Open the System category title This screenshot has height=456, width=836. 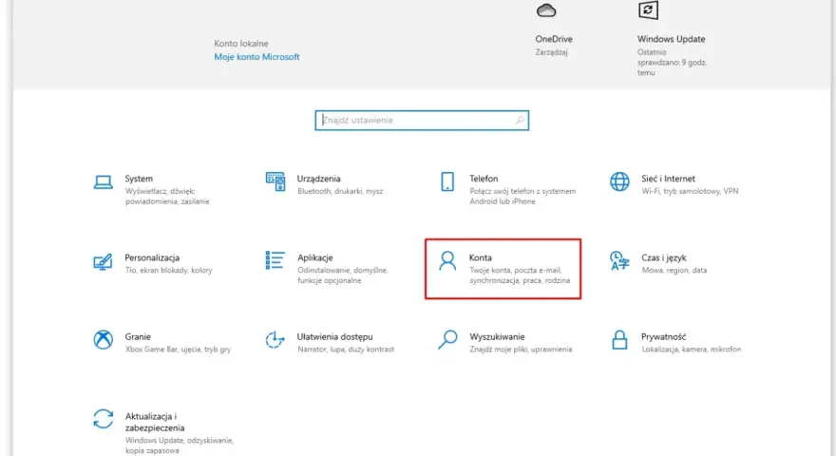[139, 179]
